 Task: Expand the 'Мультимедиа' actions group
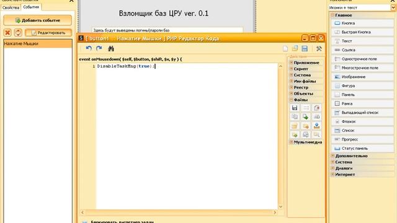pyautogui.click(x=291, y=142)
